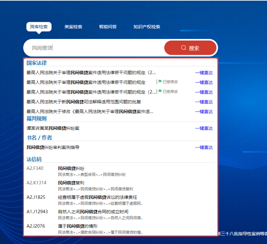Select the 法信码 code A2.K1314
267x244 pixels.
click(x=36, y=183)
